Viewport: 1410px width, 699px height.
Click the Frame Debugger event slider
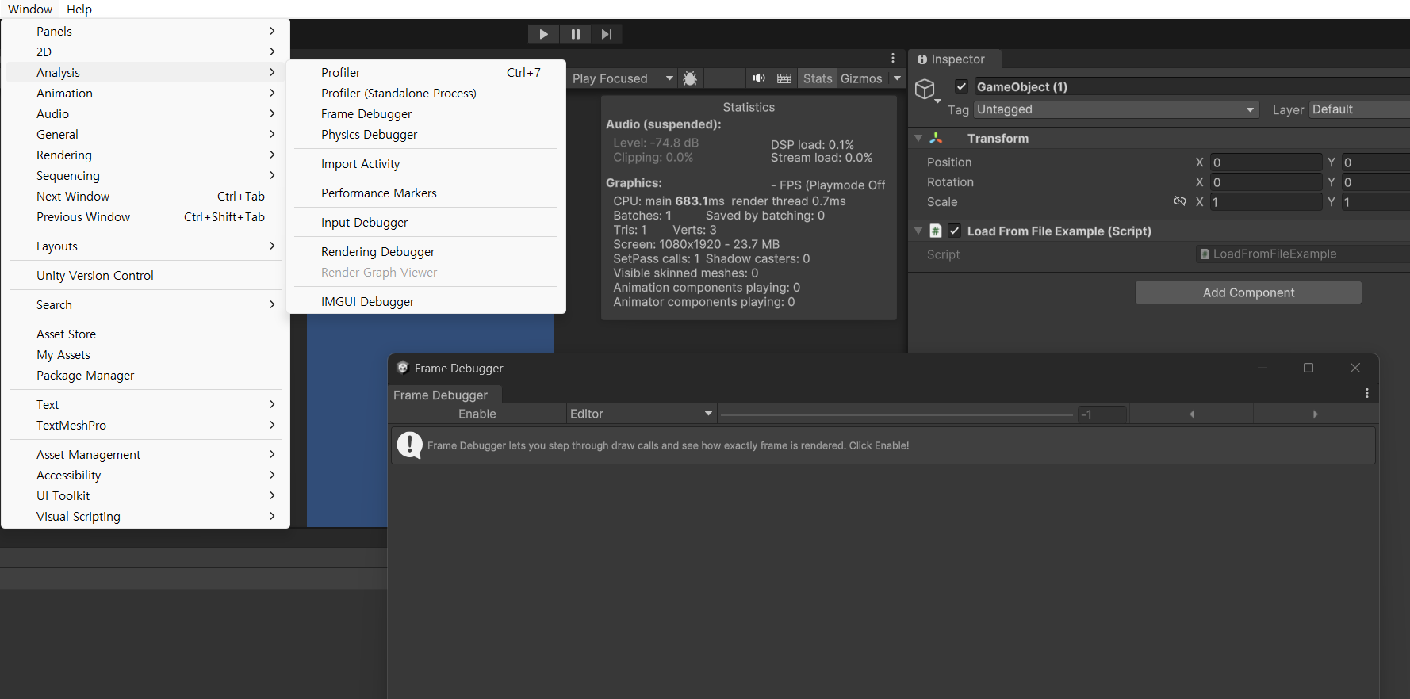pyautogui.click(x=897, y=414)
